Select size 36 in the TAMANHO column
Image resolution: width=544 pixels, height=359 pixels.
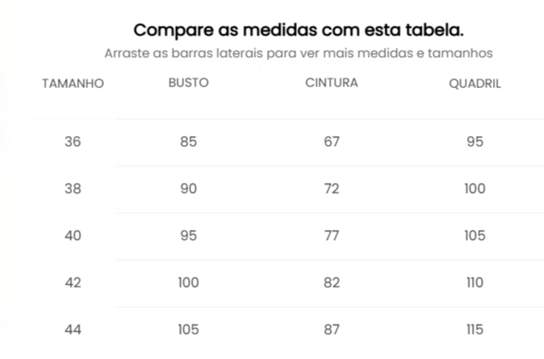[x=73, y=142]
